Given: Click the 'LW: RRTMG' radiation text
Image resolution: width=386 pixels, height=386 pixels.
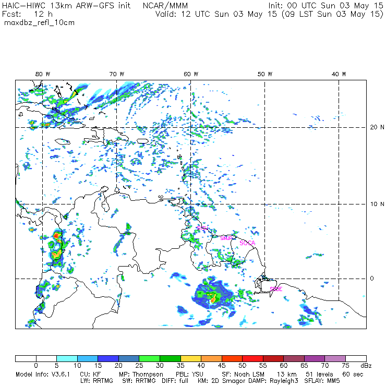Looking at the screenshot, I should click(x=96, y=381).
